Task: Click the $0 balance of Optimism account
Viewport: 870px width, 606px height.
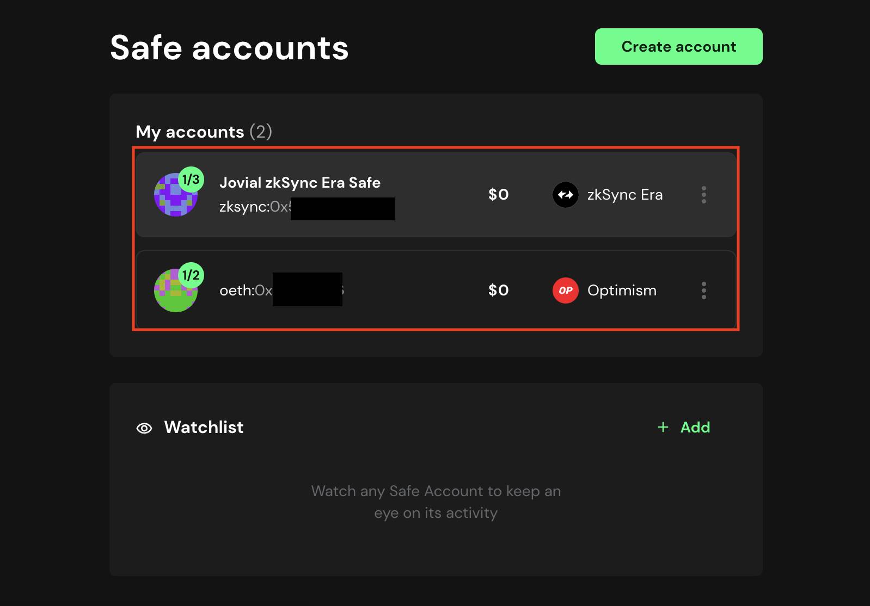Action: [499, 290]
